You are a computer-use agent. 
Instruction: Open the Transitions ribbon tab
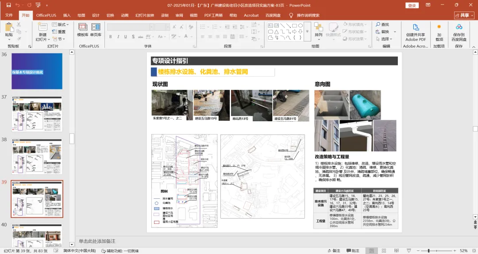pyautogui.click(x=110, y=15)
